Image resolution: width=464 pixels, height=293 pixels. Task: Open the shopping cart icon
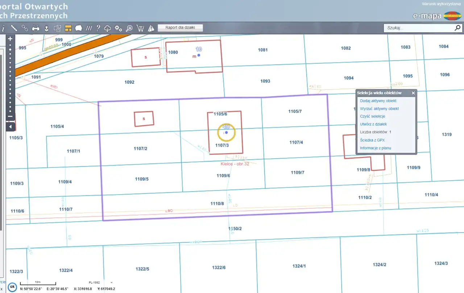pyautogui.click(x=140, y=28)
